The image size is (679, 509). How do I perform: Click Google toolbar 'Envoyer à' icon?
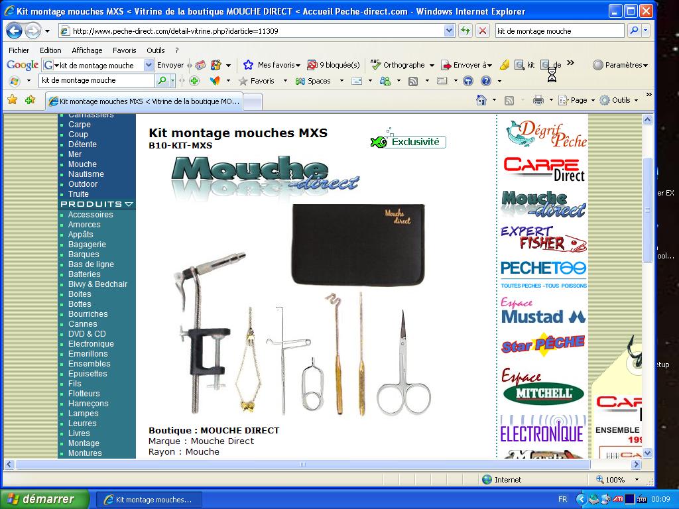tap(446, 65)
